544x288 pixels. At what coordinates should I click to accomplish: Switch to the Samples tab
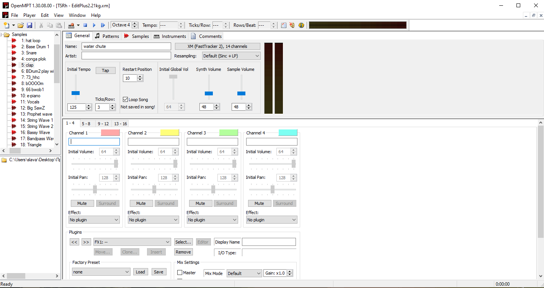[x=136, y=36]
